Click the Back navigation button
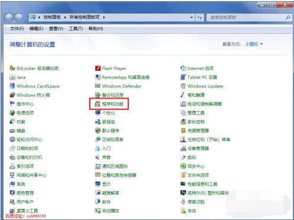The height and width of the screenshot is (220, 294). point(9,18)
